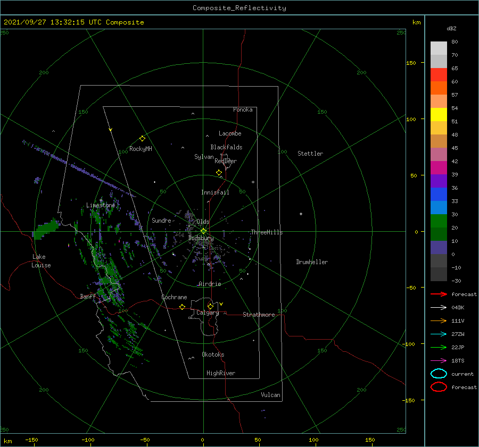
Task: Click the Strathmore label
Action: click(x=259, y=315)
